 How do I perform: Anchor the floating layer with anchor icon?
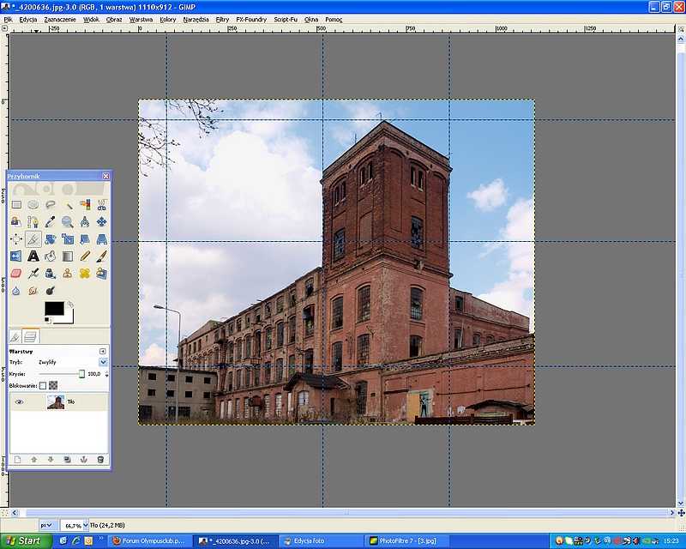[83, 459]
